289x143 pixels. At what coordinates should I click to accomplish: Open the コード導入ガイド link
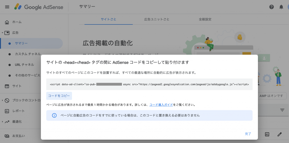click(x=161, y=105)
